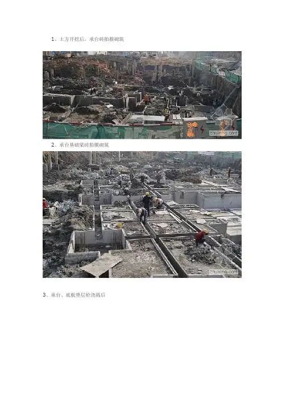Click the green safety netting in the first photo
The image size is (282, 399).
[x=112, y=131]
